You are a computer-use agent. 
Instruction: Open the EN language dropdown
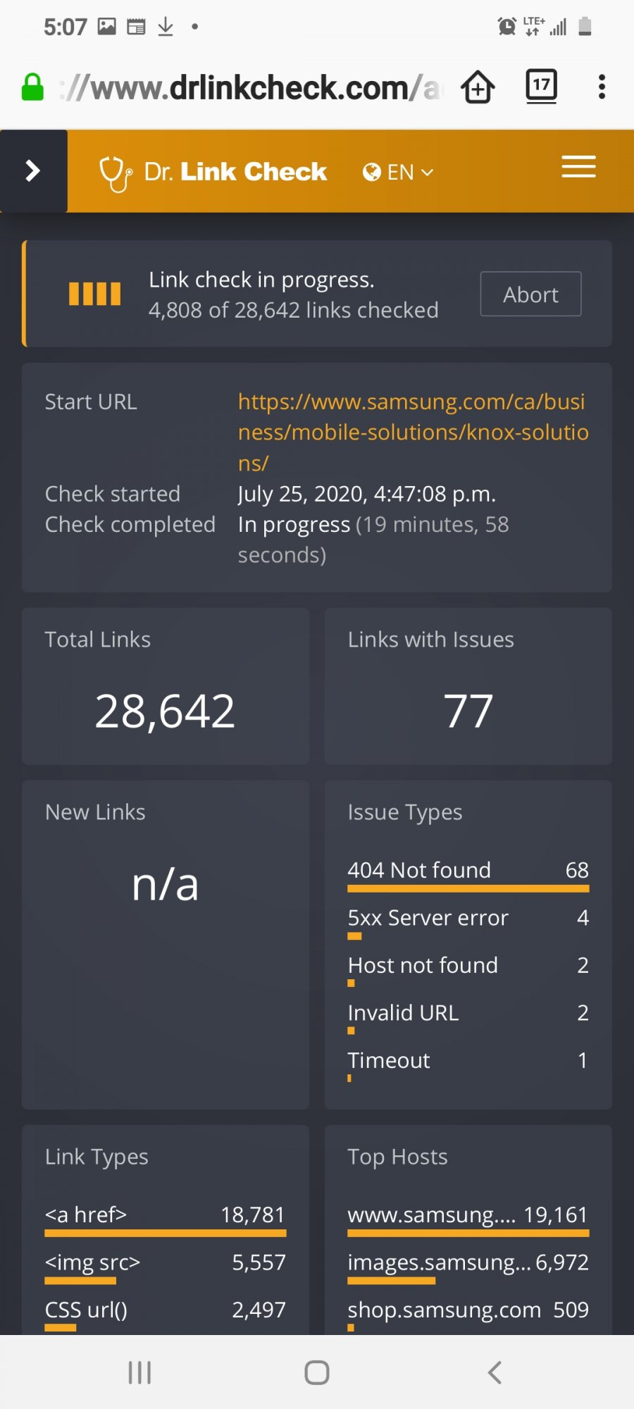398,172
